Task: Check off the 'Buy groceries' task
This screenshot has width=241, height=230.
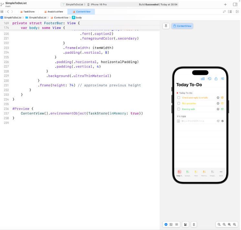Action: coord(179,104)
